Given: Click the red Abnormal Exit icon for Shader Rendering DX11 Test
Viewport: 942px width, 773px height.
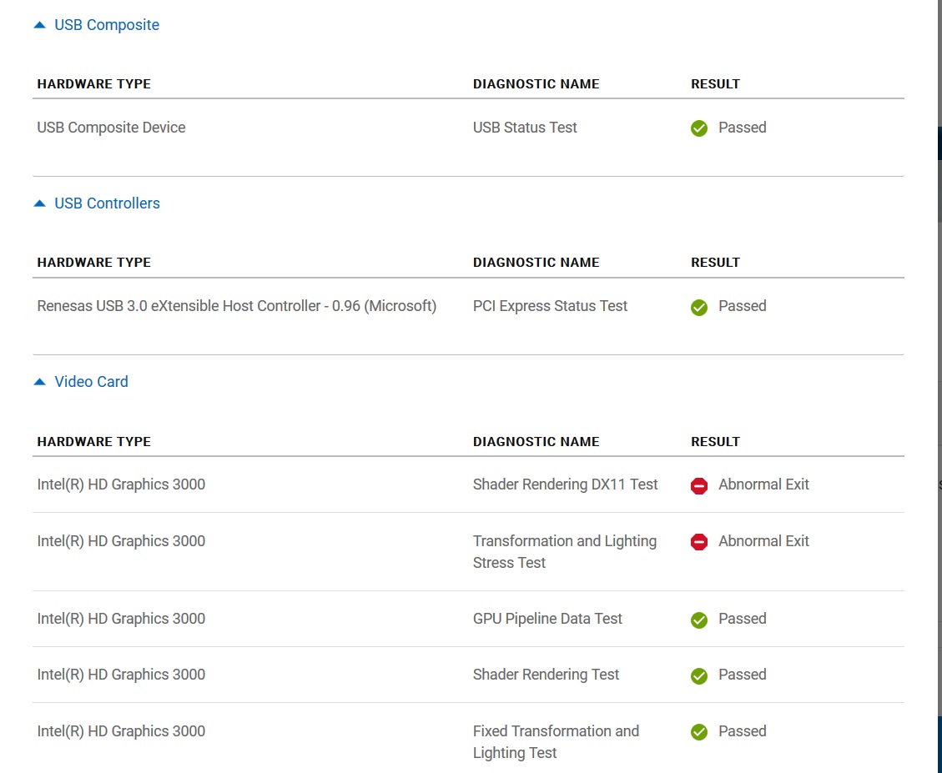Looking at the screenshot, I should click(x=699, y=485).
